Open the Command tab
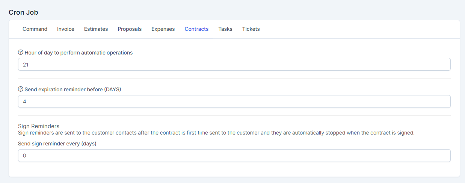Screen dimensions: 465x183 [35, 29]
